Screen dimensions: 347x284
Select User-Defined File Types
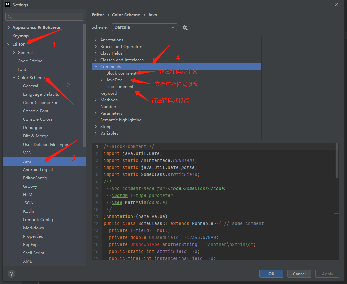(x=46, y=144)
